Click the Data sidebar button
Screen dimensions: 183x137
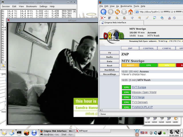[x=110, y=61]
